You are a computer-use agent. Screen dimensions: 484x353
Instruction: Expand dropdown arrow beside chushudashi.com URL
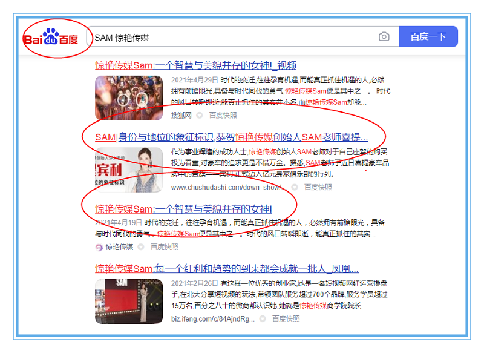pos(293,187)
